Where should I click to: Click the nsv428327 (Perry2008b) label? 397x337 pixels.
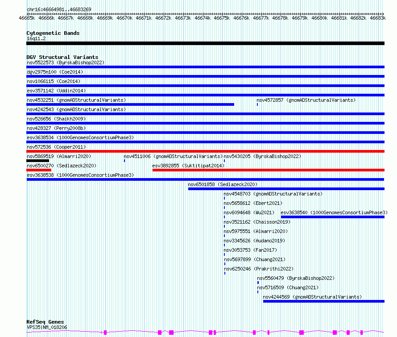56,128
